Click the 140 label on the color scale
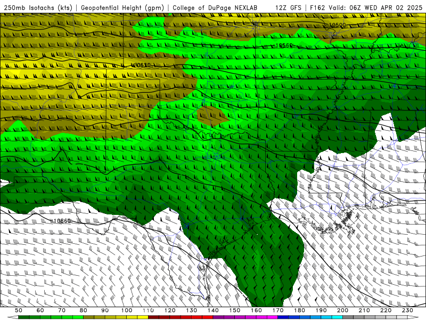 (213, 310)
